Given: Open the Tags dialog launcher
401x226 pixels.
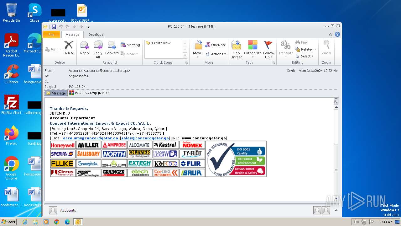Looking at the screenshot, I should [x=273, y=63].
